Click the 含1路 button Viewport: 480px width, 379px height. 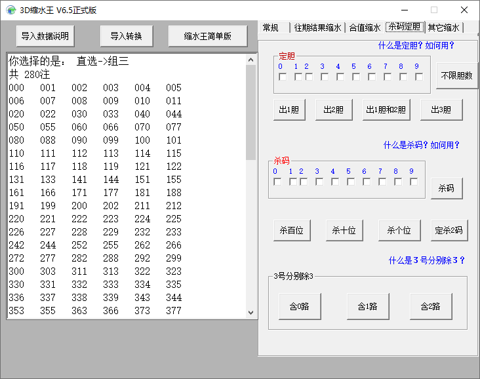click(368, 306)
